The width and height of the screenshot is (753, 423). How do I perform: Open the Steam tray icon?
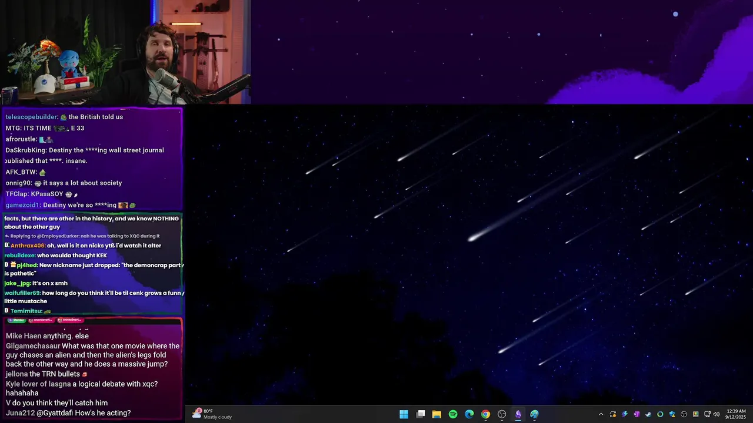click(648, 414)
